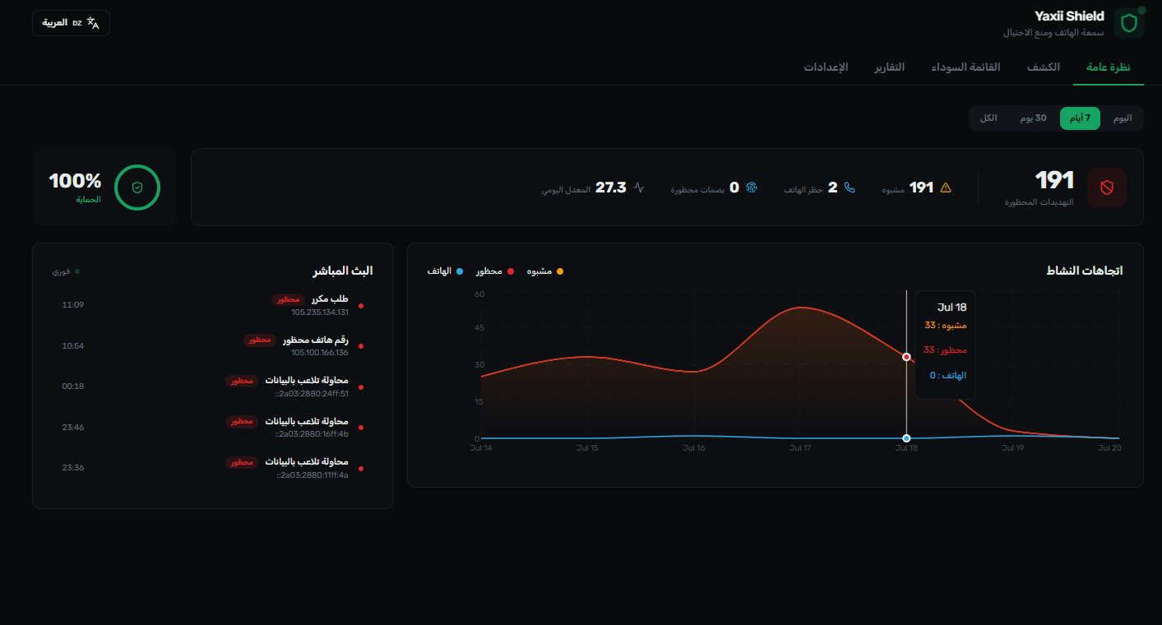This screenshot has width=1162, height=625.
Task: Click the daily average pulse icon
Action: click(639, 187)
